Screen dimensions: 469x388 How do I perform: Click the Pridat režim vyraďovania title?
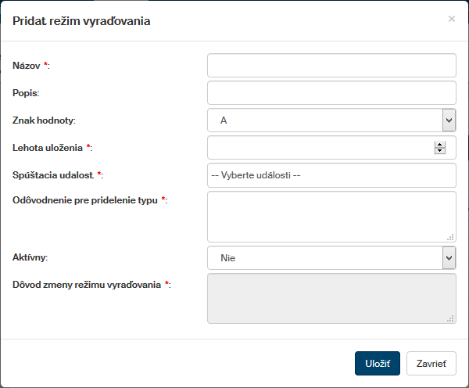pos(81,21)
